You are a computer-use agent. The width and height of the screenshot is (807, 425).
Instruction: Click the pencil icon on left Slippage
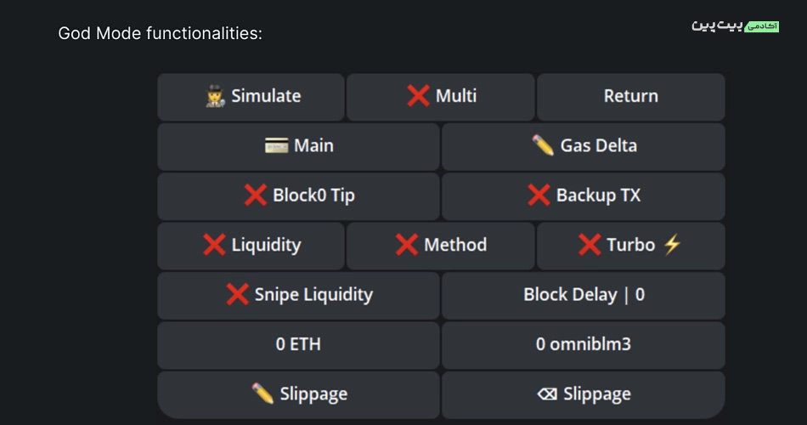[x=262, y=394]
